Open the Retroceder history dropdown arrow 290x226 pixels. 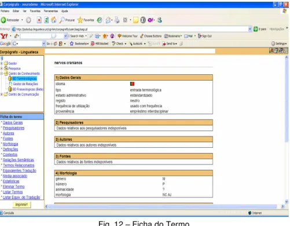tap(22, 20)
